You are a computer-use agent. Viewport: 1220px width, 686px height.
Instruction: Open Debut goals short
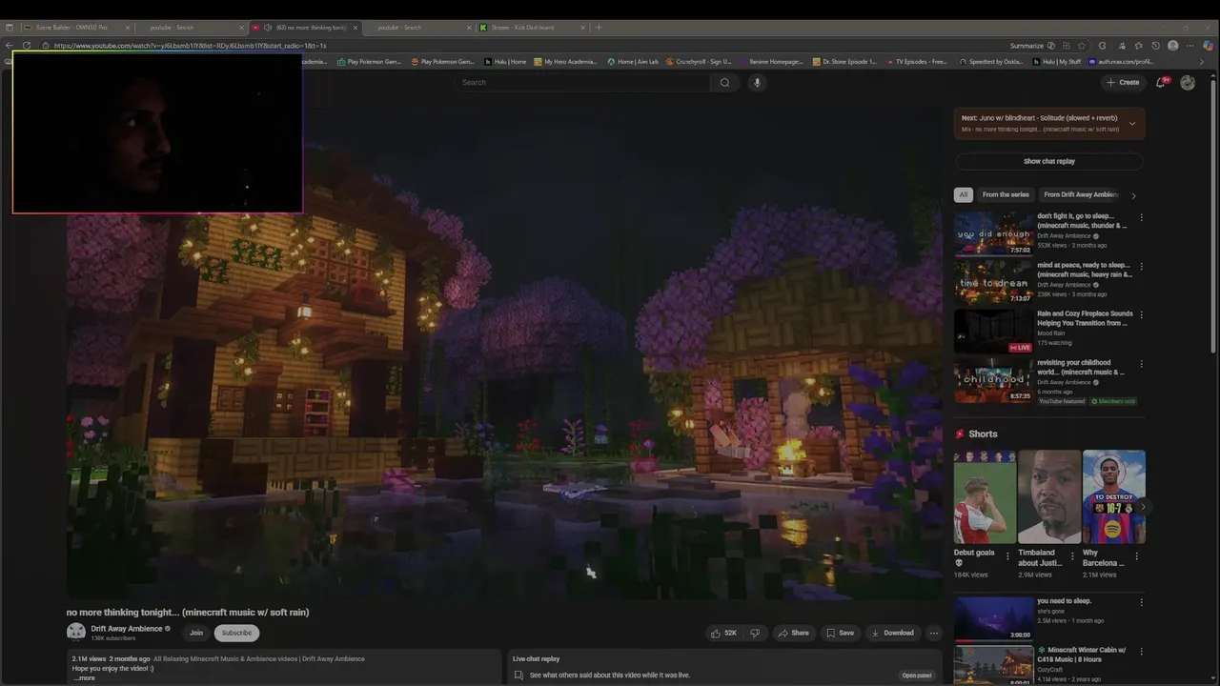click(985, 497)
